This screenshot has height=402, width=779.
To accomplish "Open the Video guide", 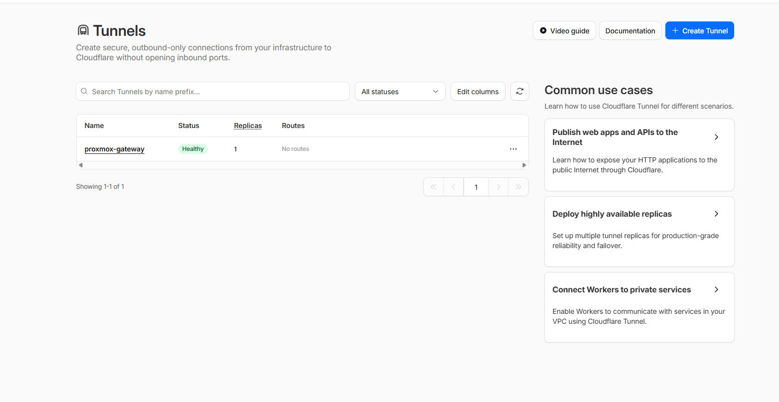I will 564,30.
